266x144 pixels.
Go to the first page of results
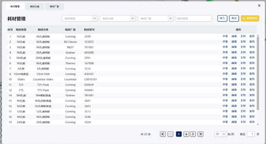(163, 134)
